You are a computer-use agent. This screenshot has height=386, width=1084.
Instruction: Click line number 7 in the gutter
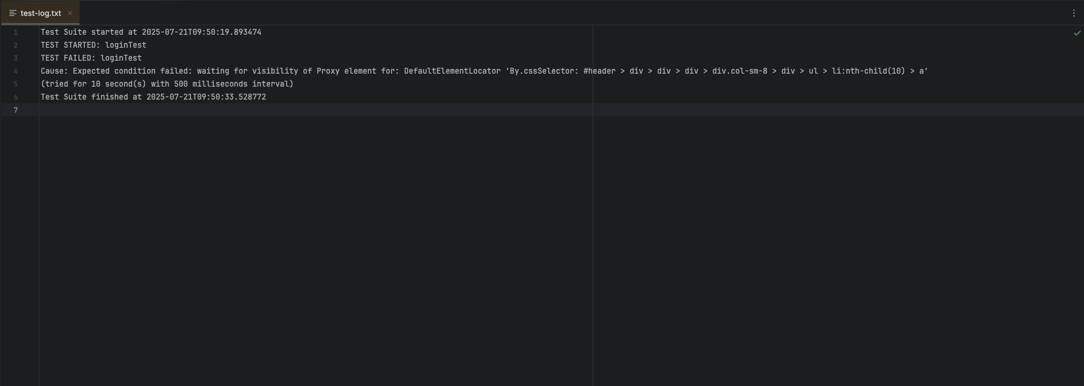tap(16, 110)
